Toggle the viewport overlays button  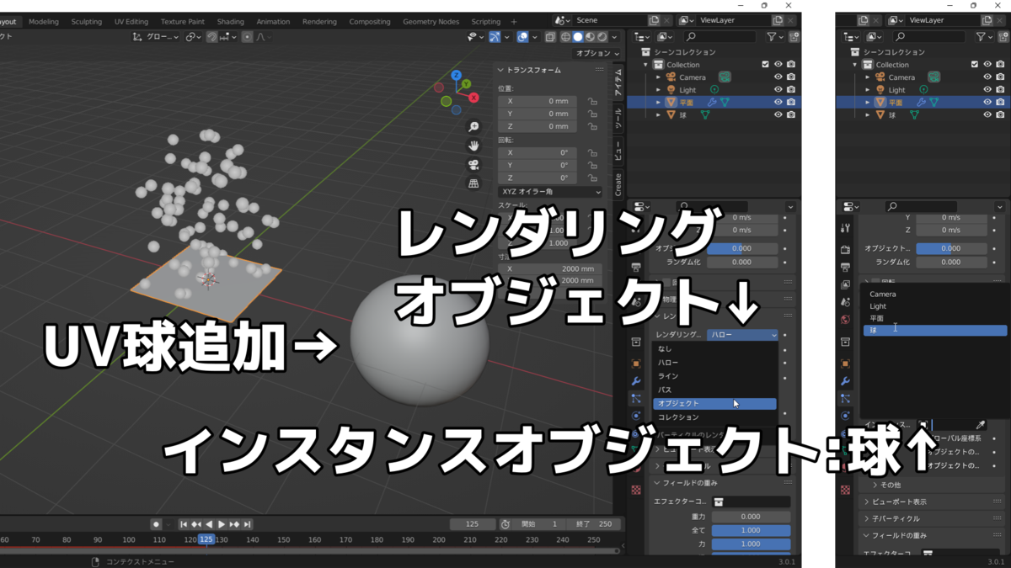pyautogui.click(x=523, y=37)
